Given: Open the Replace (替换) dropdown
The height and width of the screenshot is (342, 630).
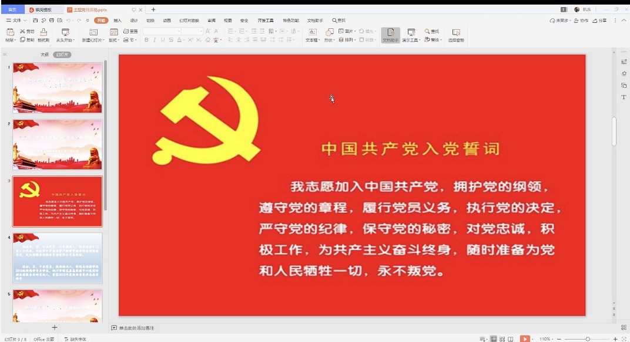Looking at the screenshot, I should 433,40.
